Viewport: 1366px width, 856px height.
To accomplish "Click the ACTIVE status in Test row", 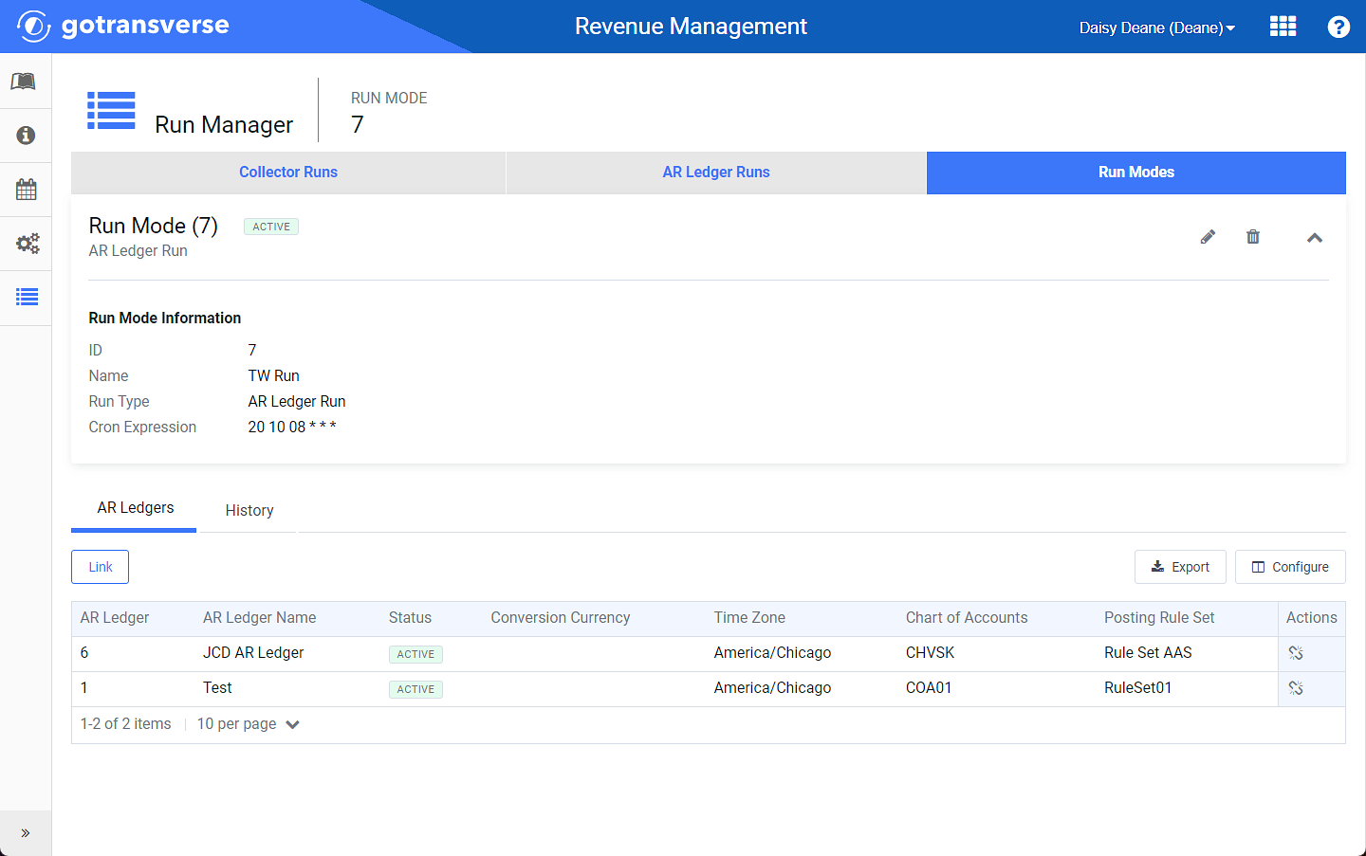I will (x=415, y=689).
